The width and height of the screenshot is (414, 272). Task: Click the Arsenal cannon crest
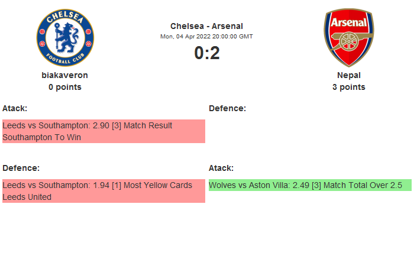(x=348, y=38)
